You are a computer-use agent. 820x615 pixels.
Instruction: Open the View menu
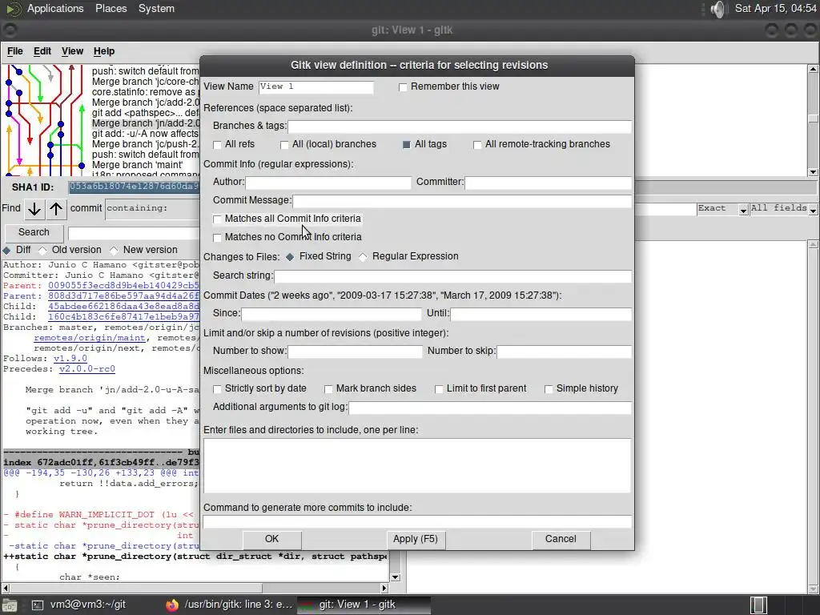point(72,51)
